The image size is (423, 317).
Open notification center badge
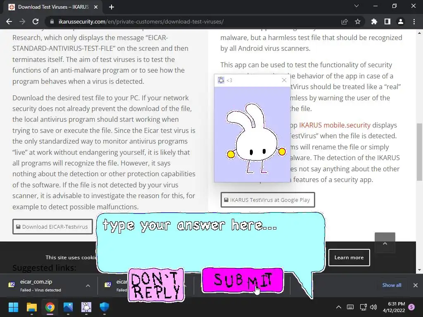tap(411, 307)
